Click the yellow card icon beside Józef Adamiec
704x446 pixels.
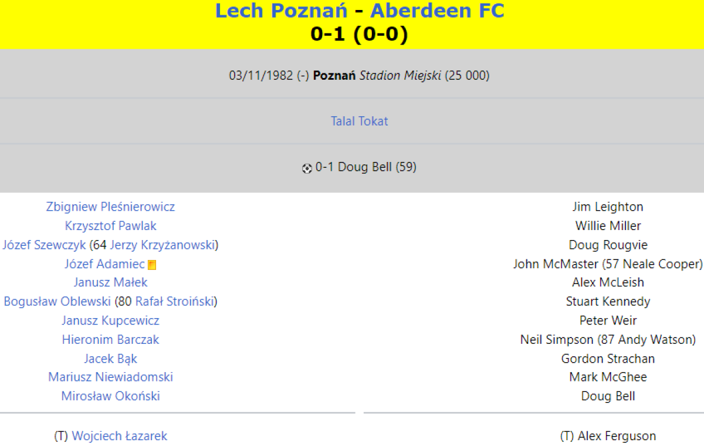[x=152, y=265]
